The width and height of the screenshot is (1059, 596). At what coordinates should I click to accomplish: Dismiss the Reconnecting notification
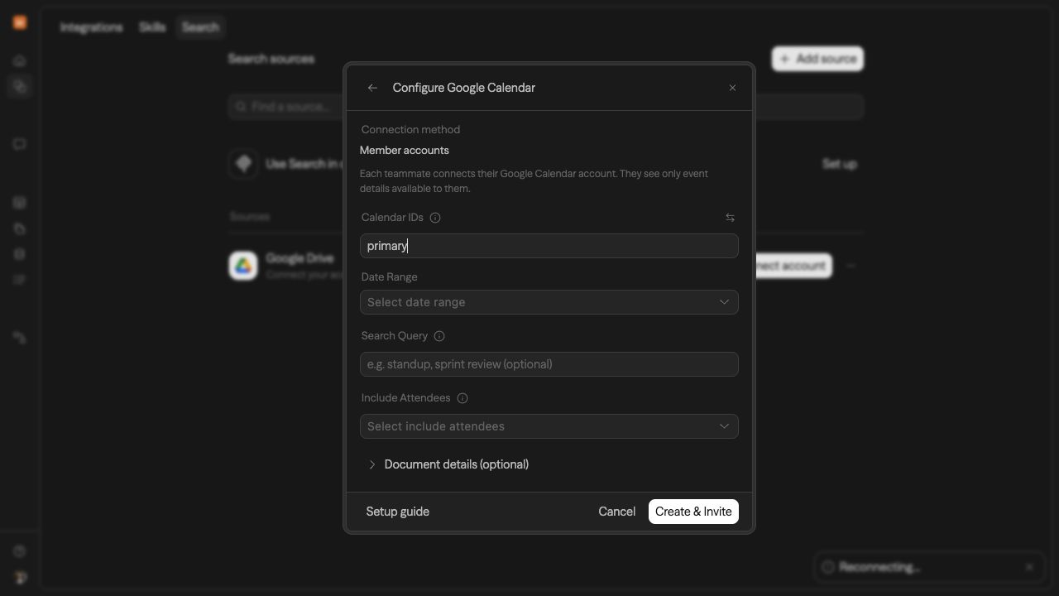[1029, 567]
